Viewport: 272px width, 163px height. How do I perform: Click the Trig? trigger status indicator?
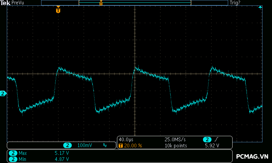[235, 3]
